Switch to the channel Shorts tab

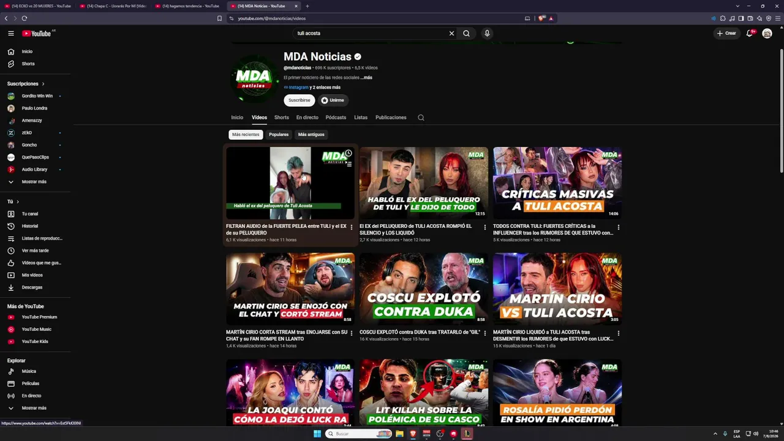coord(282,118)
